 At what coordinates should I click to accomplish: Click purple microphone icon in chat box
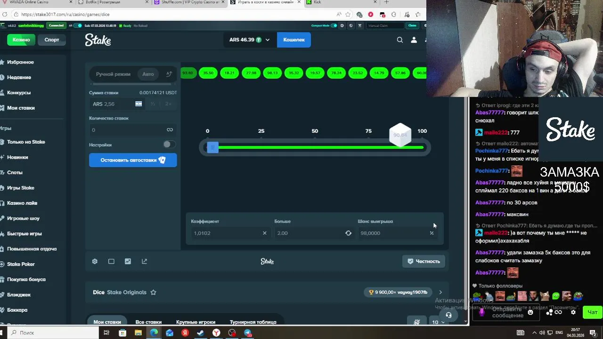481,312
